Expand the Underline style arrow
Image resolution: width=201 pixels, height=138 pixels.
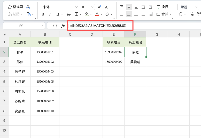pos(62,14)
